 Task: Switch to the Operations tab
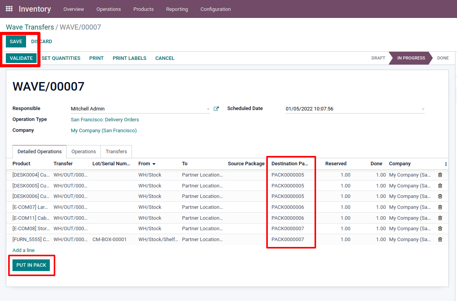point(84,151)
